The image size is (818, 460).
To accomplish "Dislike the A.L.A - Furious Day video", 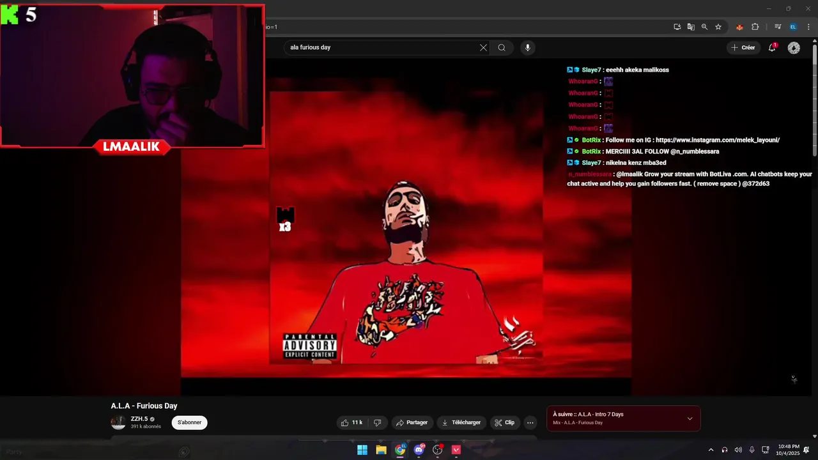I will point(378,422).
